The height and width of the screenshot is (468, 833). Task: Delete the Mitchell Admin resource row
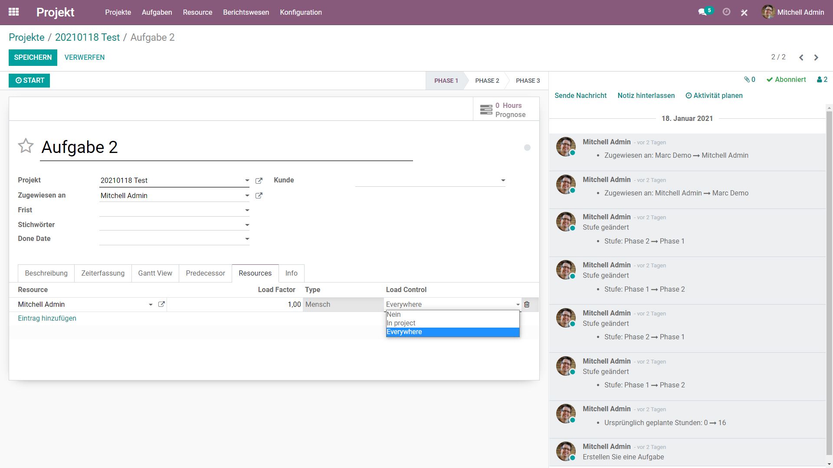click(527, 305)
